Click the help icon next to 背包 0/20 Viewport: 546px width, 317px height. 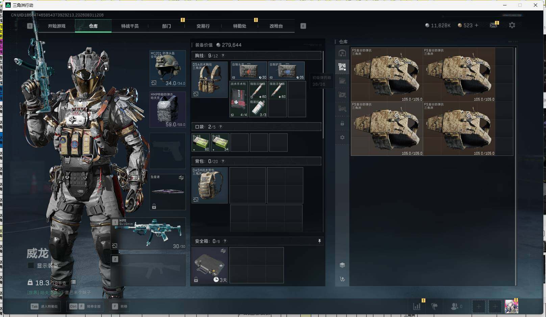tap(223, 161)
